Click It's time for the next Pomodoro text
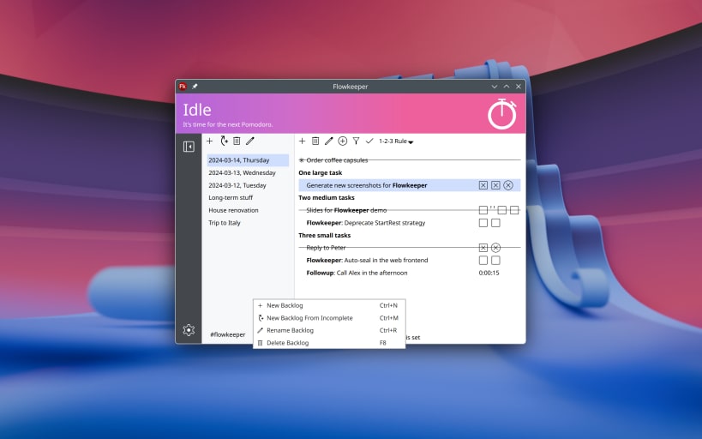This screenshot has height=439, width=702. click(x=227, y=124)
